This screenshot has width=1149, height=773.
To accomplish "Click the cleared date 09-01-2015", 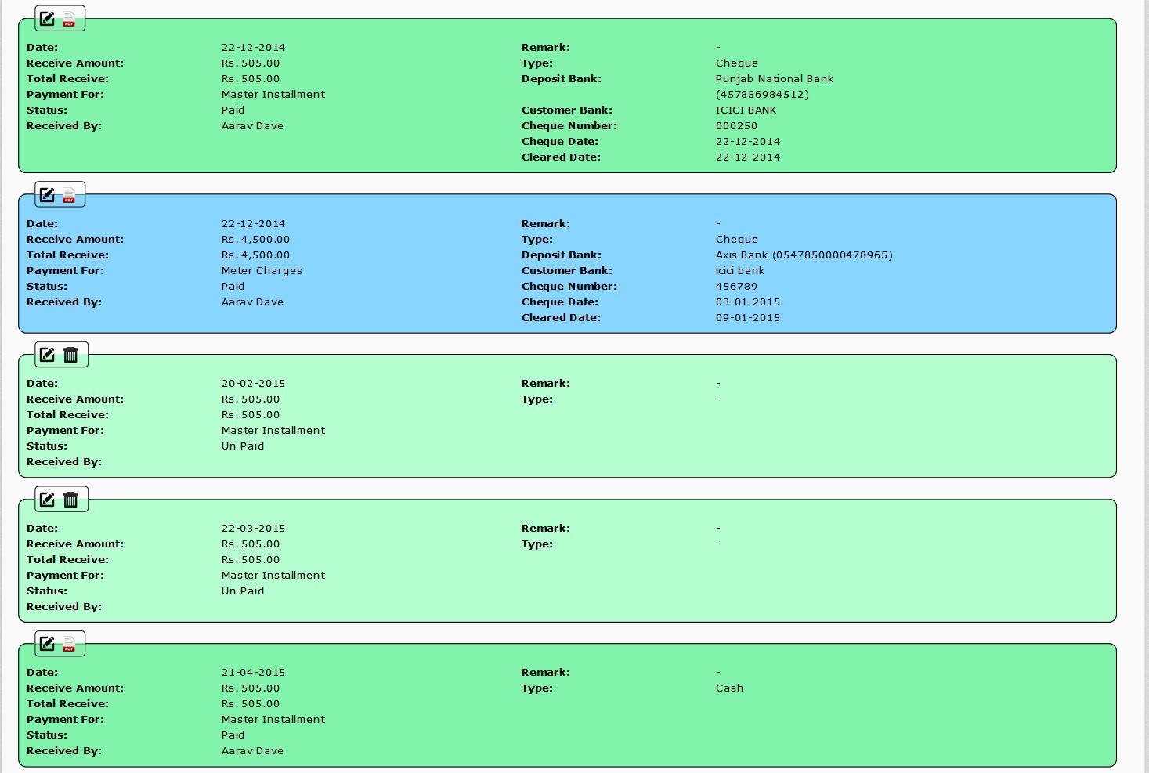I will [x=747, y=318].
